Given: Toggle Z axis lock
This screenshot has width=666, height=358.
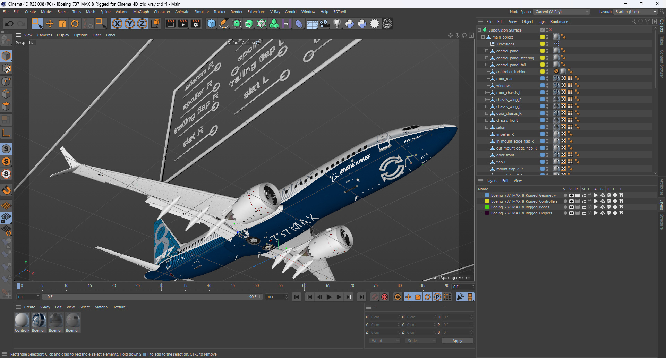Looking at the screenshot, I should [x=142, y=24].
